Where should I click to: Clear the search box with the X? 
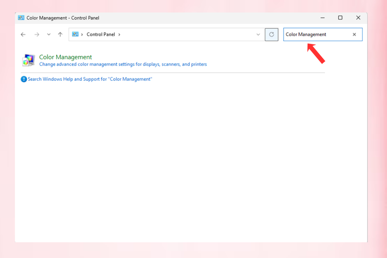354,34
